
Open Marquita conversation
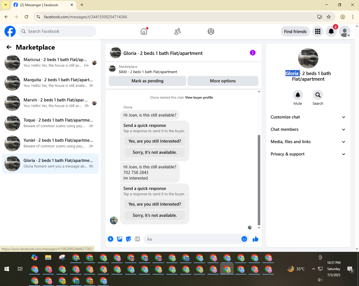click(50, 83)
